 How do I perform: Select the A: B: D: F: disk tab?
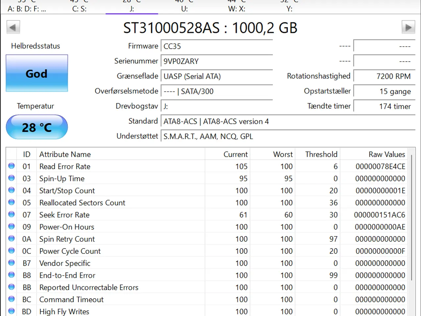click(x=27, y=7)
